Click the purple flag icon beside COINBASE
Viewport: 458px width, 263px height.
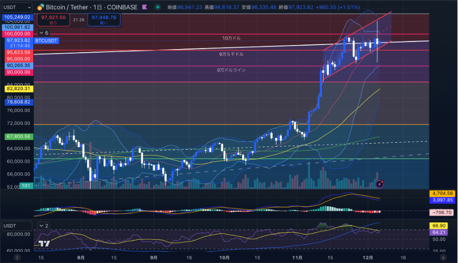tap(146, 8)
